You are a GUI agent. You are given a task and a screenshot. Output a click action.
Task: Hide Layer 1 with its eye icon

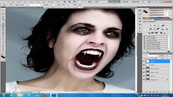[x=144, y=76]
